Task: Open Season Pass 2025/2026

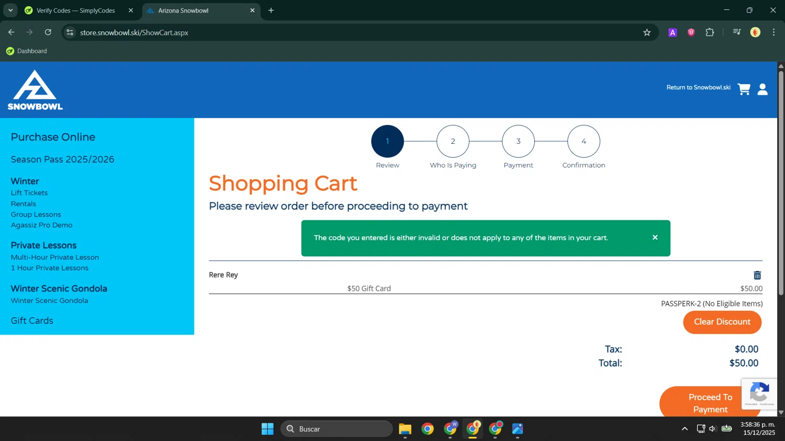Action: click(x=62, y=159)
